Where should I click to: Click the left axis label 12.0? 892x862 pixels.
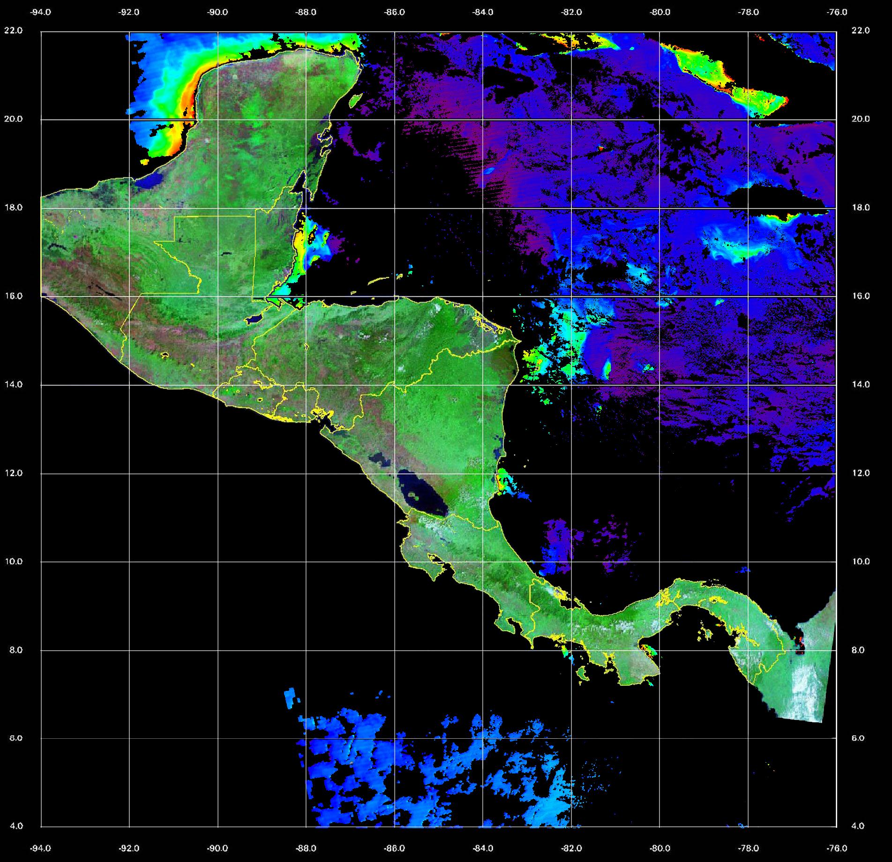tap(13, 473)
